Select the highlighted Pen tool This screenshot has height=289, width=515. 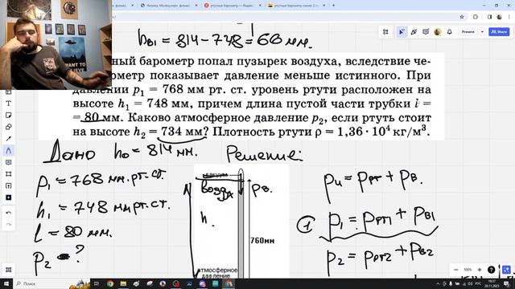[9, 151]
